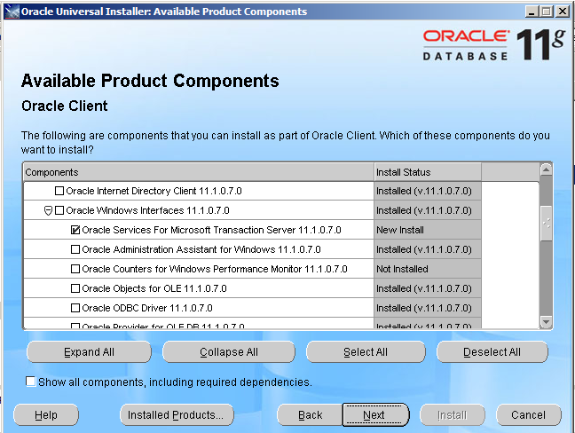The height and width of the screenshot is (433, 575).
Task: Maximize the Oracle Universal Installer window
Action: click(546, 12)
